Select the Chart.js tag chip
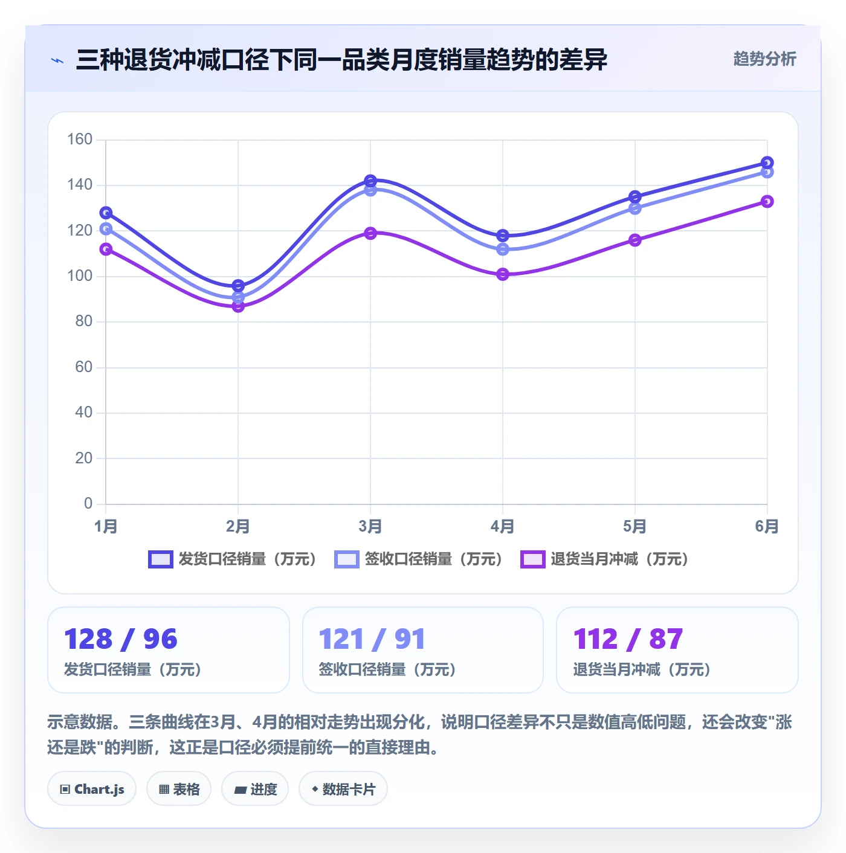Viewport: 846px width, 853px height. (92, 789)
